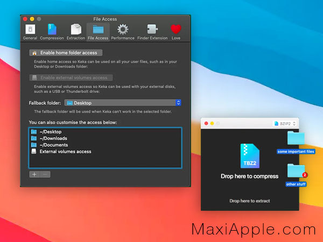Click the folder icon beside ~/Downloads

coord(34,138)
